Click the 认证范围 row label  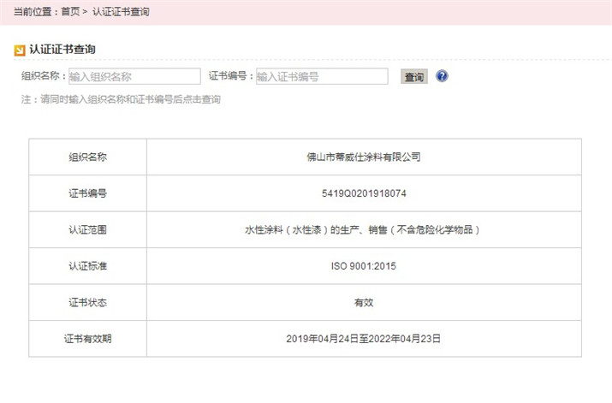[x=88, y=230]
